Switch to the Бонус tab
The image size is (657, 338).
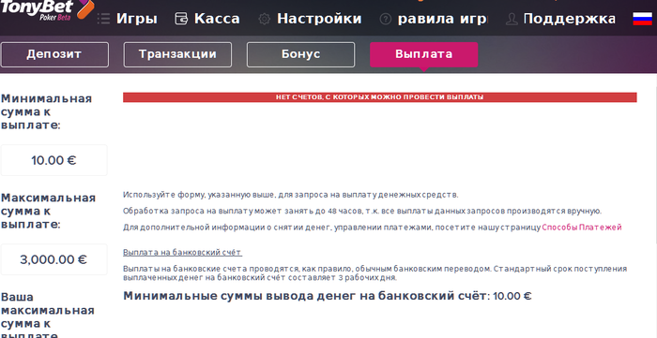301,54
